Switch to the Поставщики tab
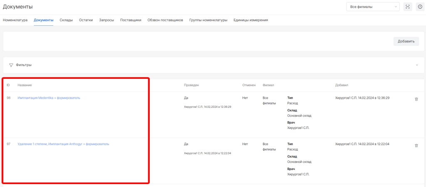Viewport: 426px width, 187px height. (x=131, y=20)
